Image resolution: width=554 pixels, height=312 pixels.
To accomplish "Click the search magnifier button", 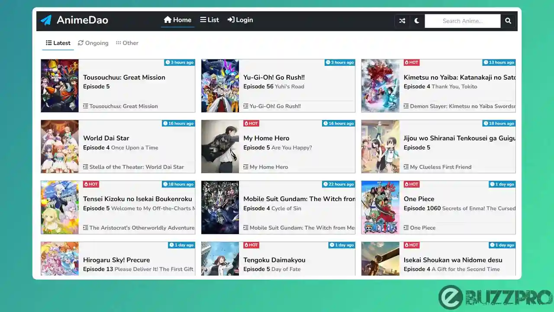I will [508, 21].
